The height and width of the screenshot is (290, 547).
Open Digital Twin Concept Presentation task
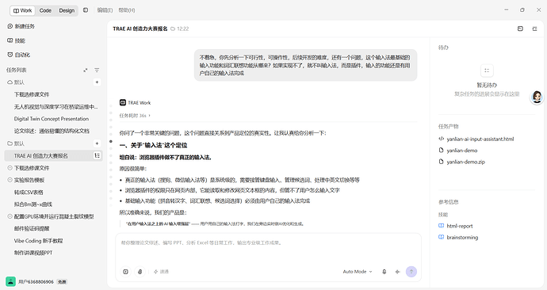coord(52,119)
